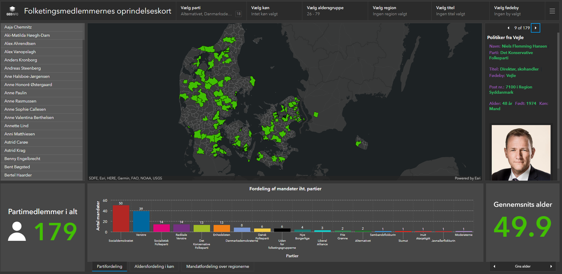Select Bertel Haarder in the list

click(x=18, y=175)
